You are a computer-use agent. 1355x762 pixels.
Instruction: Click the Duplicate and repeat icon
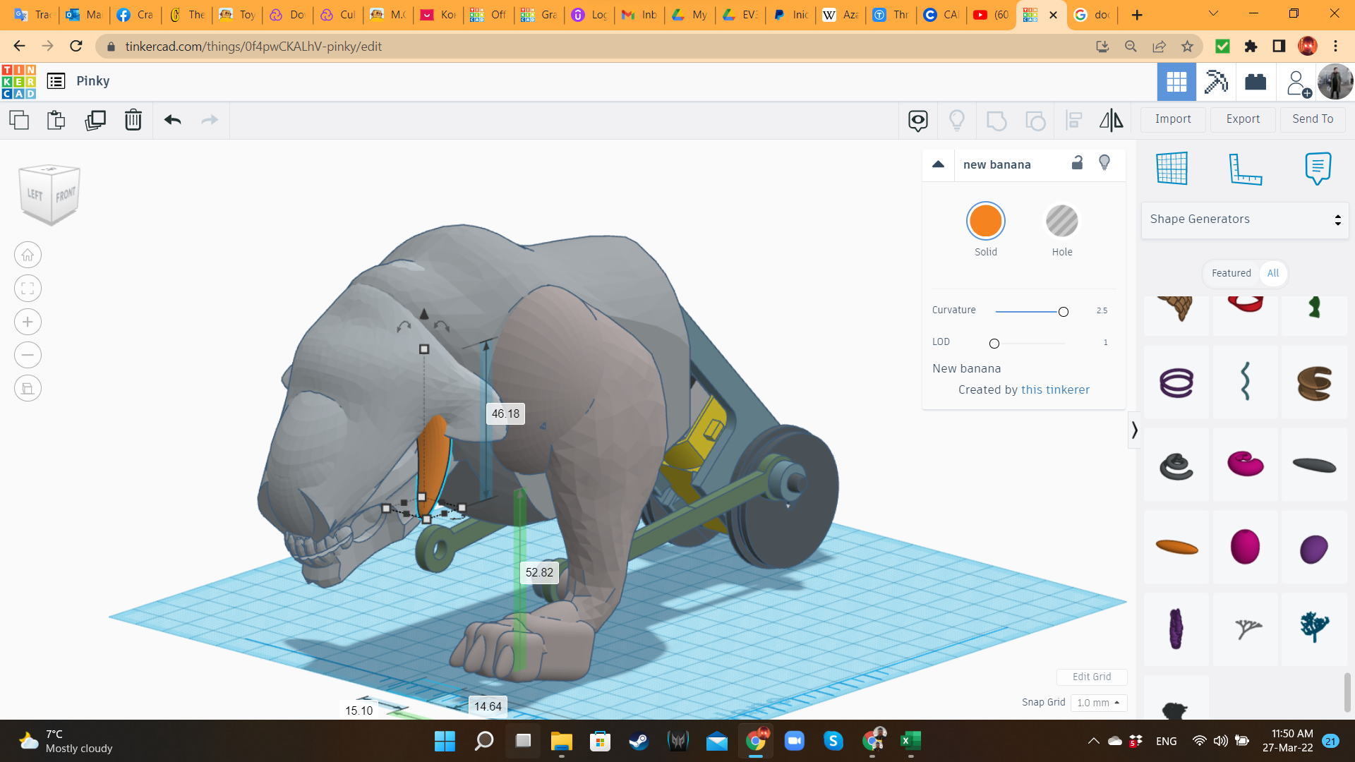click(x=95, y=120)
